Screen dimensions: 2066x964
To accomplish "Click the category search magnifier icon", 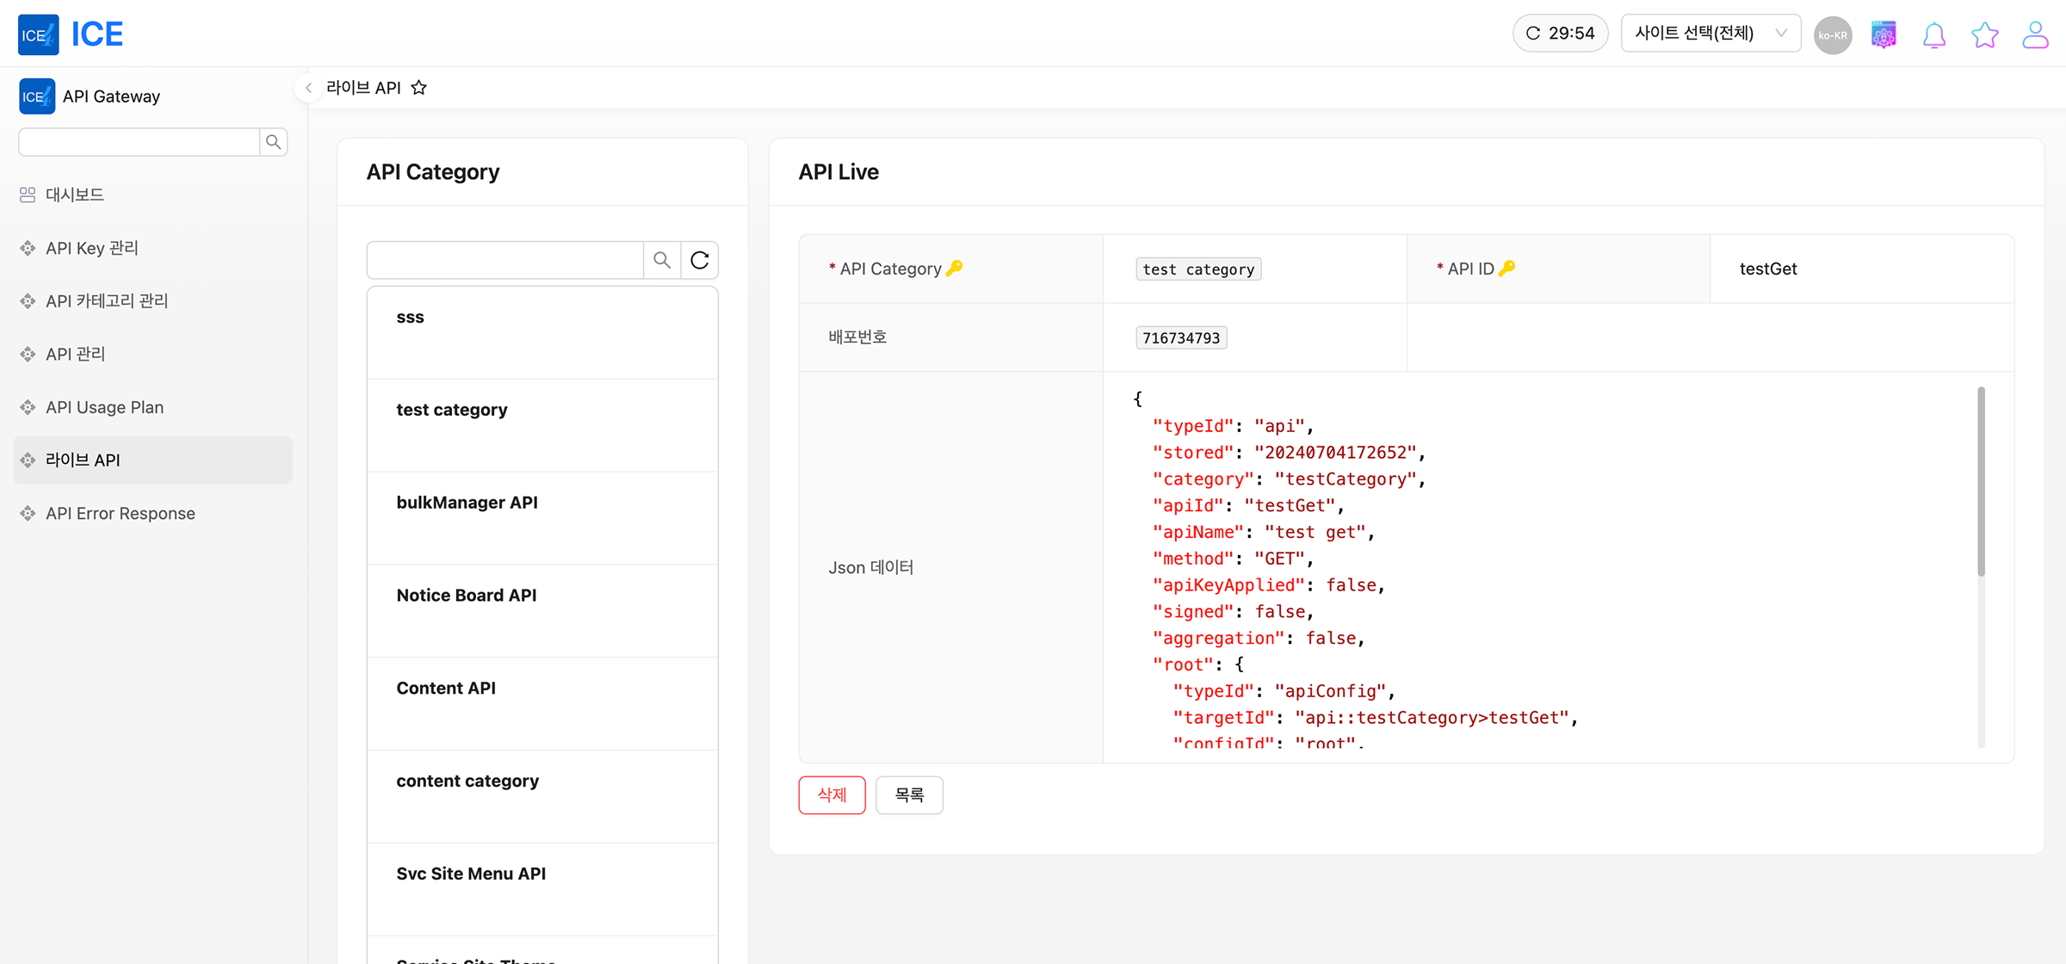I will click(x=661, y=260).
